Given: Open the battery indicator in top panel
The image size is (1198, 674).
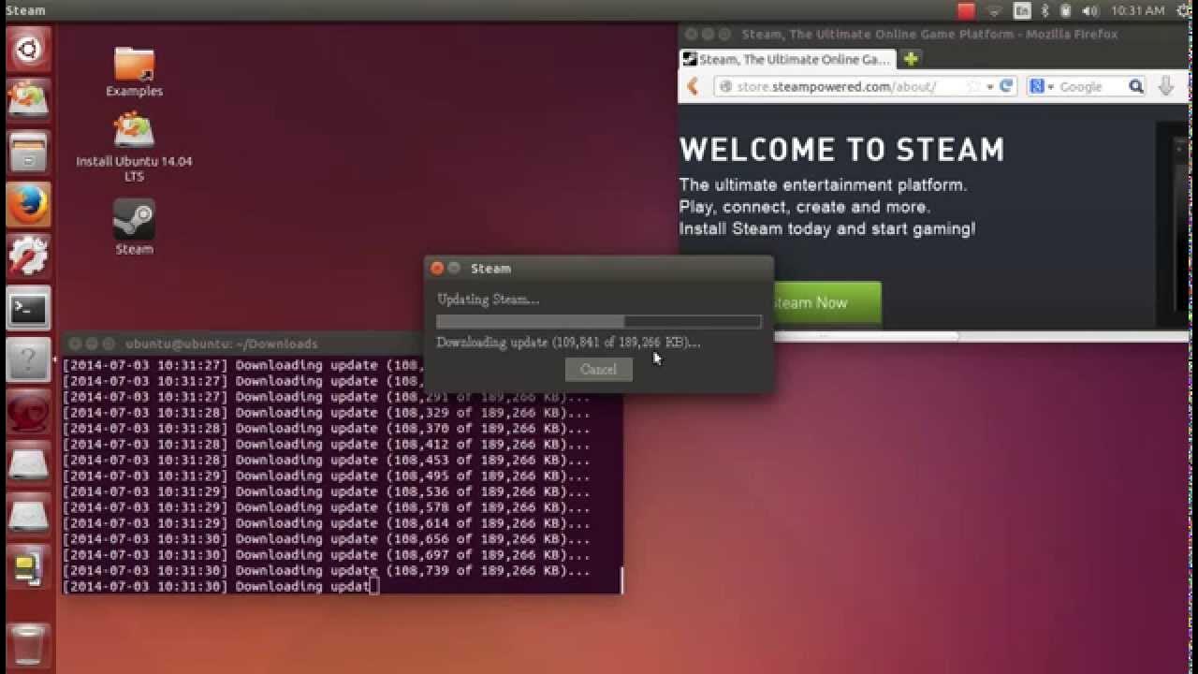Looking at the screenshot, I should click(1065, 10).
